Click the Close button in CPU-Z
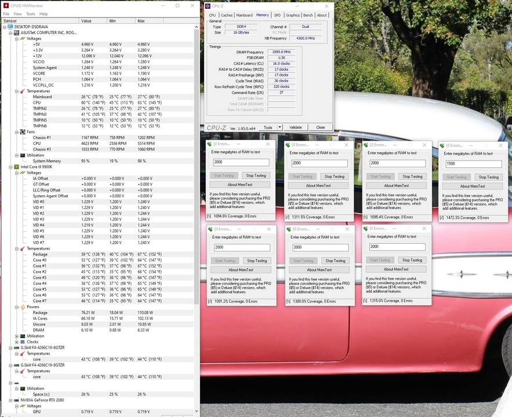Image resolution: width=512 pixels, height=417 pixels. (320, 127)
